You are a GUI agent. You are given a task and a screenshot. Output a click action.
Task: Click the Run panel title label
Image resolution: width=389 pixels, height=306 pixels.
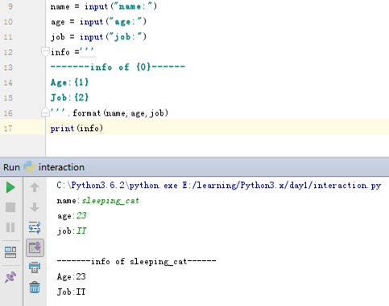coord(11,167)
